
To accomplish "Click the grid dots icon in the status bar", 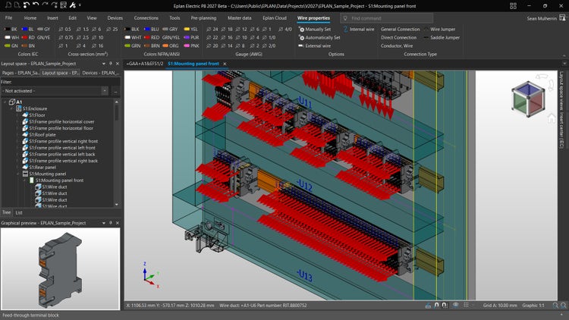I will click(x=466, y=305).
